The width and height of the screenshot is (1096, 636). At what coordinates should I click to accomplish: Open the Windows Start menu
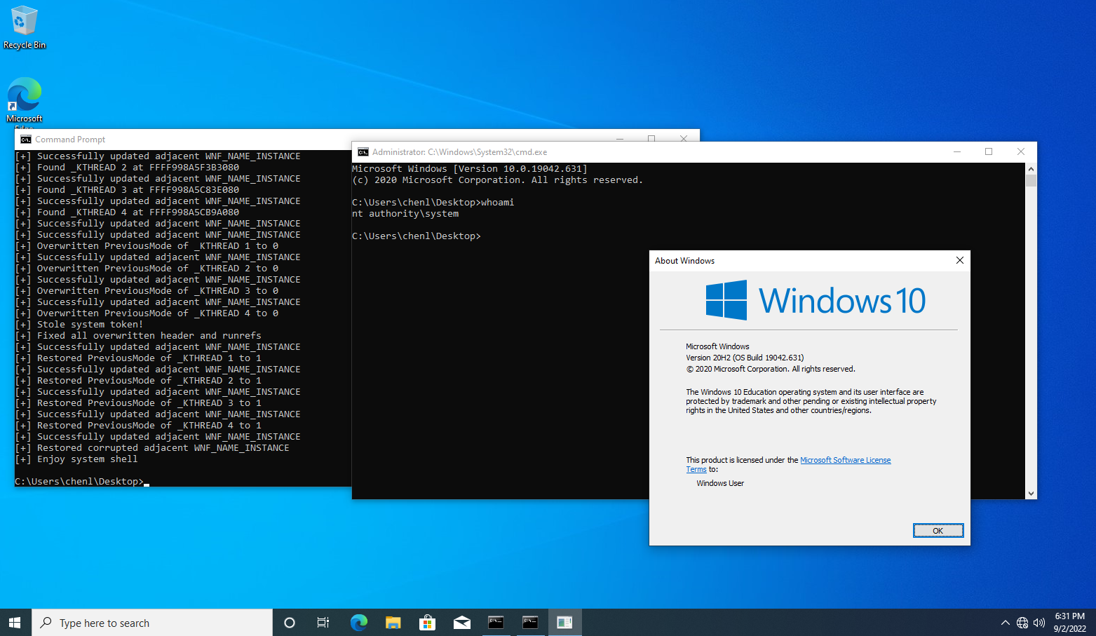tap(15, 623)
